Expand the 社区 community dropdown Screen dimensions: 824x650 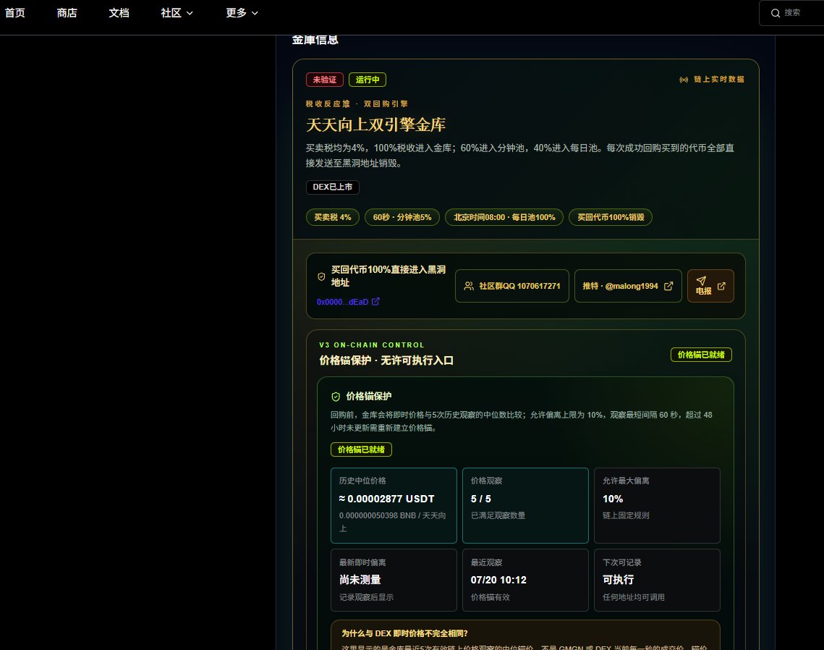[177, 12]
